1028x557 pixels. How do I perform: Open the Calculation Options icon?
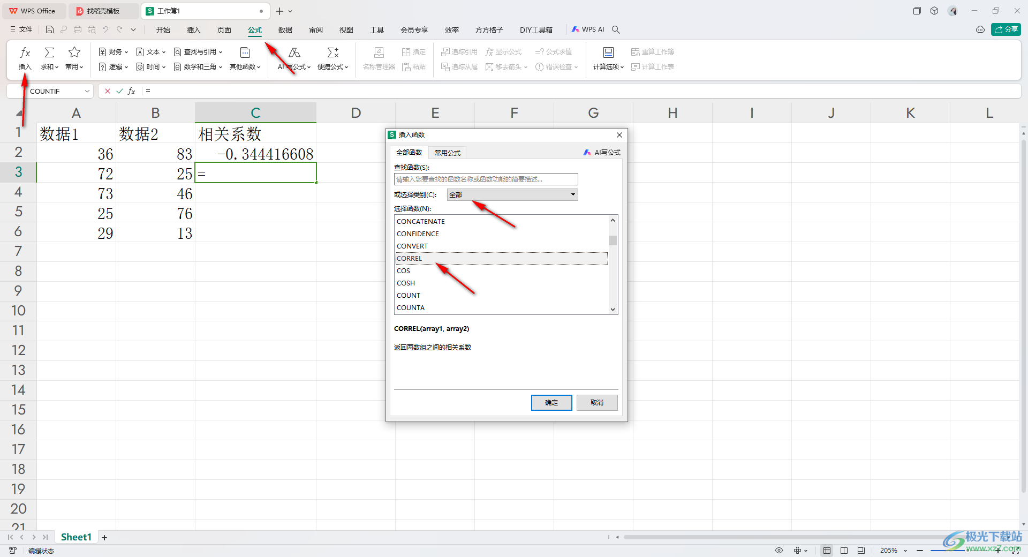(x=608, y=52)
